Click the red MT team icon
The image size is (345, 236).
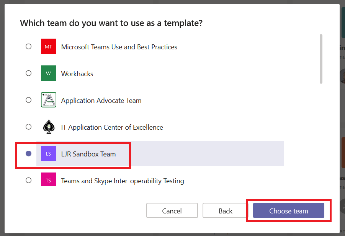pos(48,46)
